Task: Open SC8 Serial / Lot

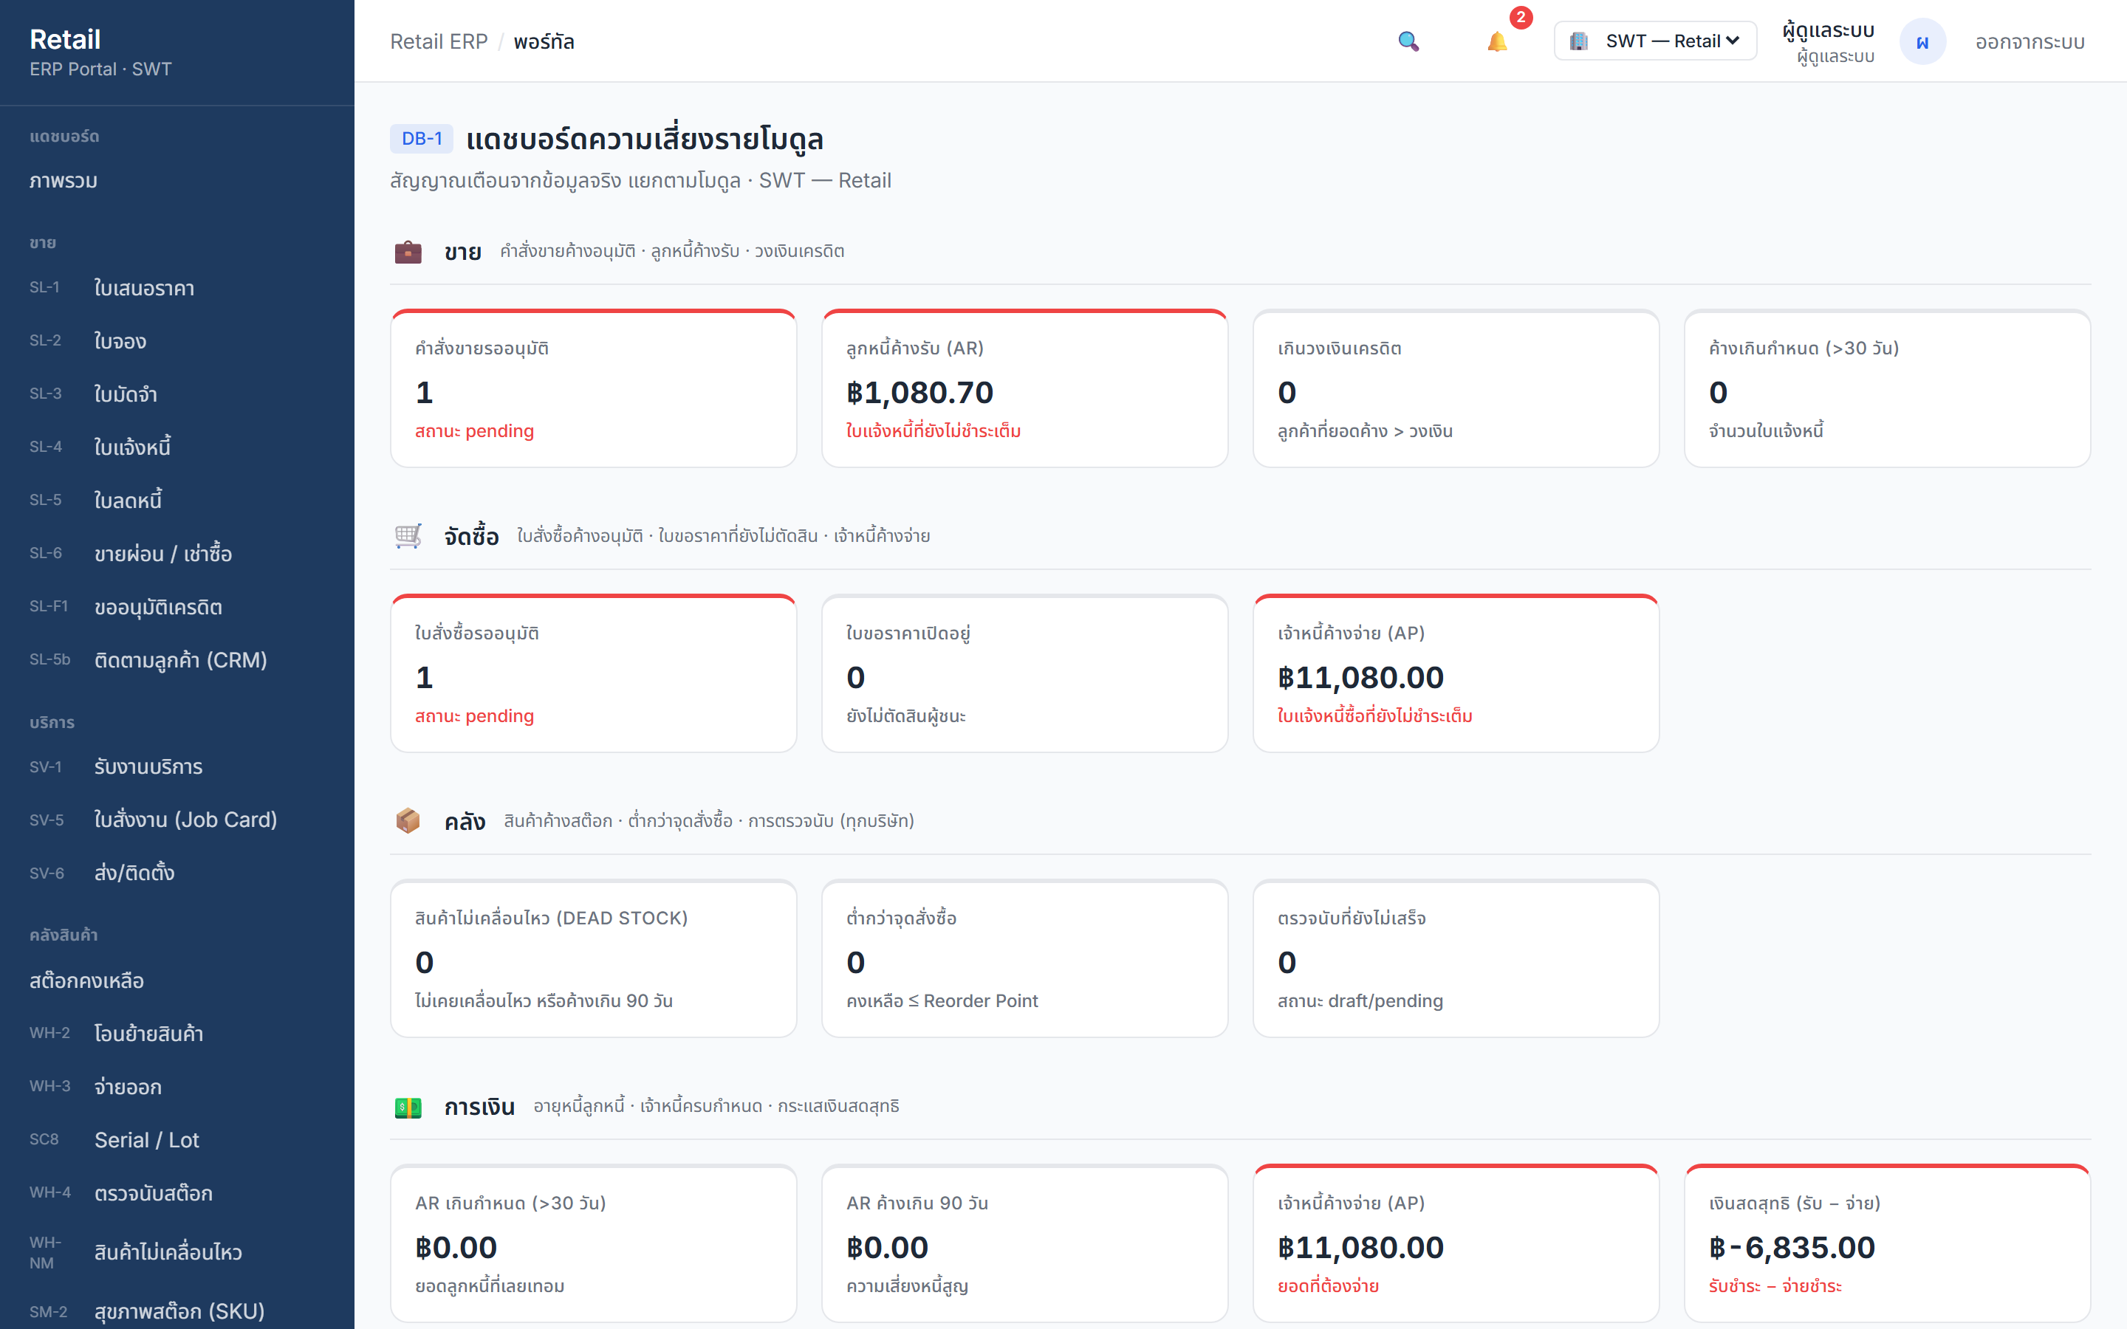Action: pos(177,1140)
